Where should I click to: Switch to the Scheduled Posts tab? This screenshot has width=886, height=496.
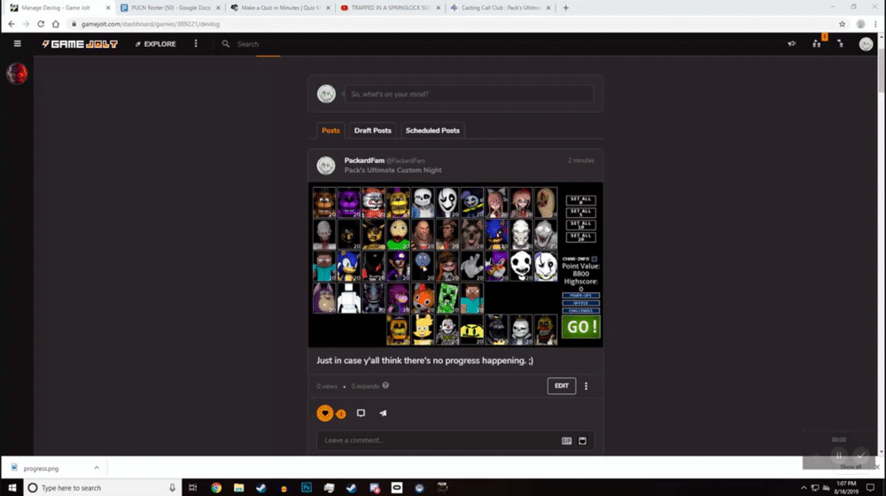432,130
